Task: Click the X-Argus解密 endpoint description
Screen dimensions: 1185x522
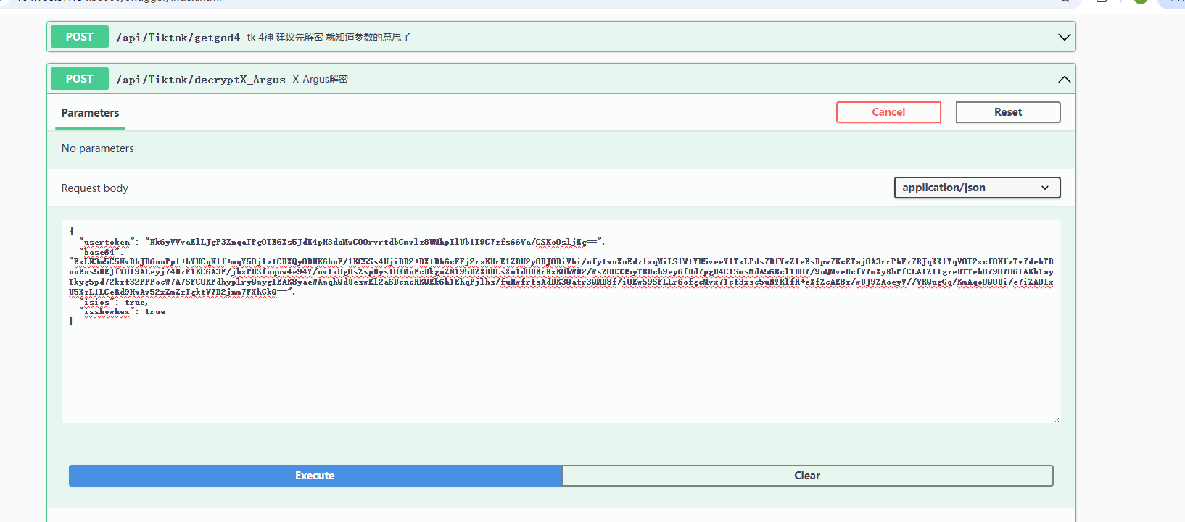Action: click(320, 80)
